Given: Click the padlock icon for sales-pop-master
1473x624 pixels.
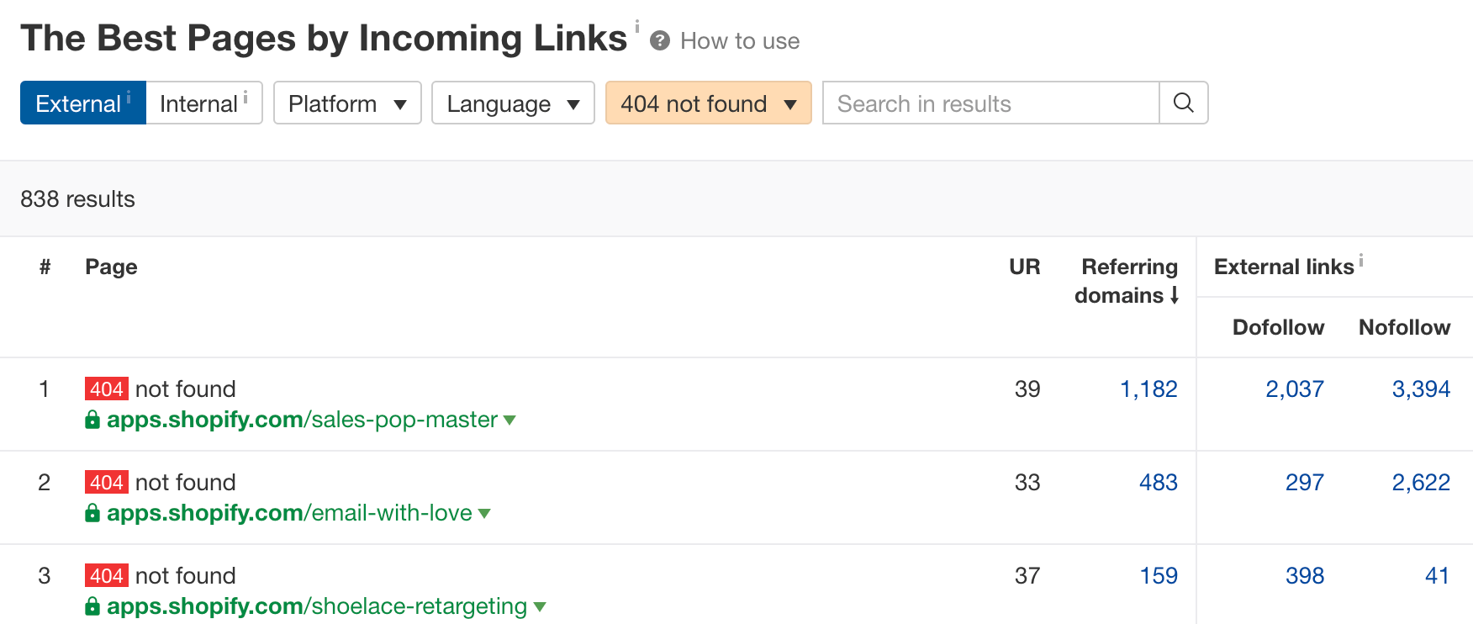Looking at the screenshot, I should 92,420.
